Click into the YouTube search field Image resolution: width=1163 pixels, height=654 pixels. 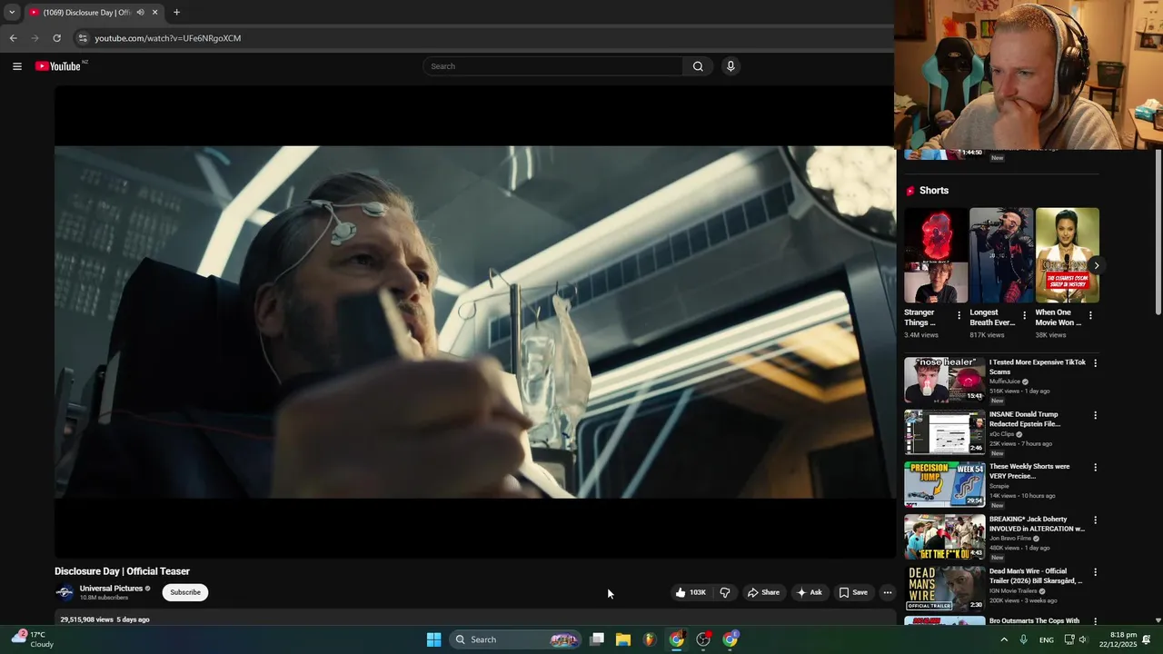click(552, 66)
